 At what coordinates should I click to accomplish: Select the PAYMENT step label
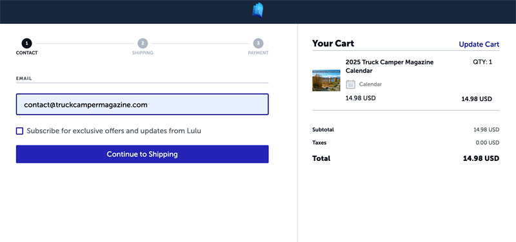[x=258, y=53]
